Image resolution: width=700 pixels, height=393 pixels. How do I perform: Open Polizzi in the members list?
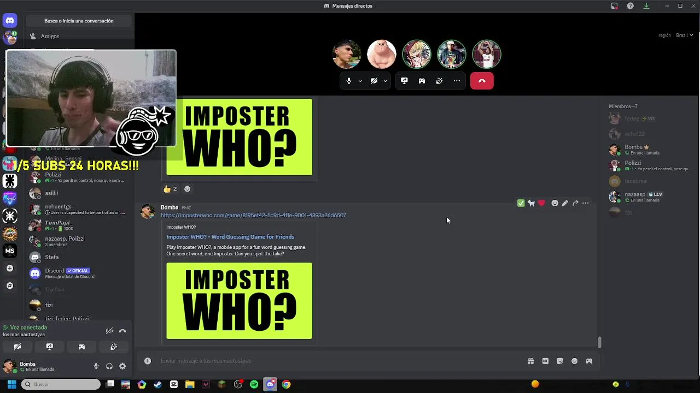point(651,165)
